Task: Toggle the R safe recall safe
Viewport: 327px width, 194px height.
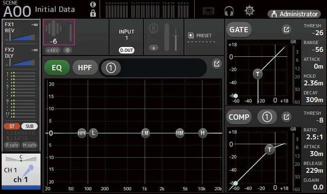Action: (12, 145)
